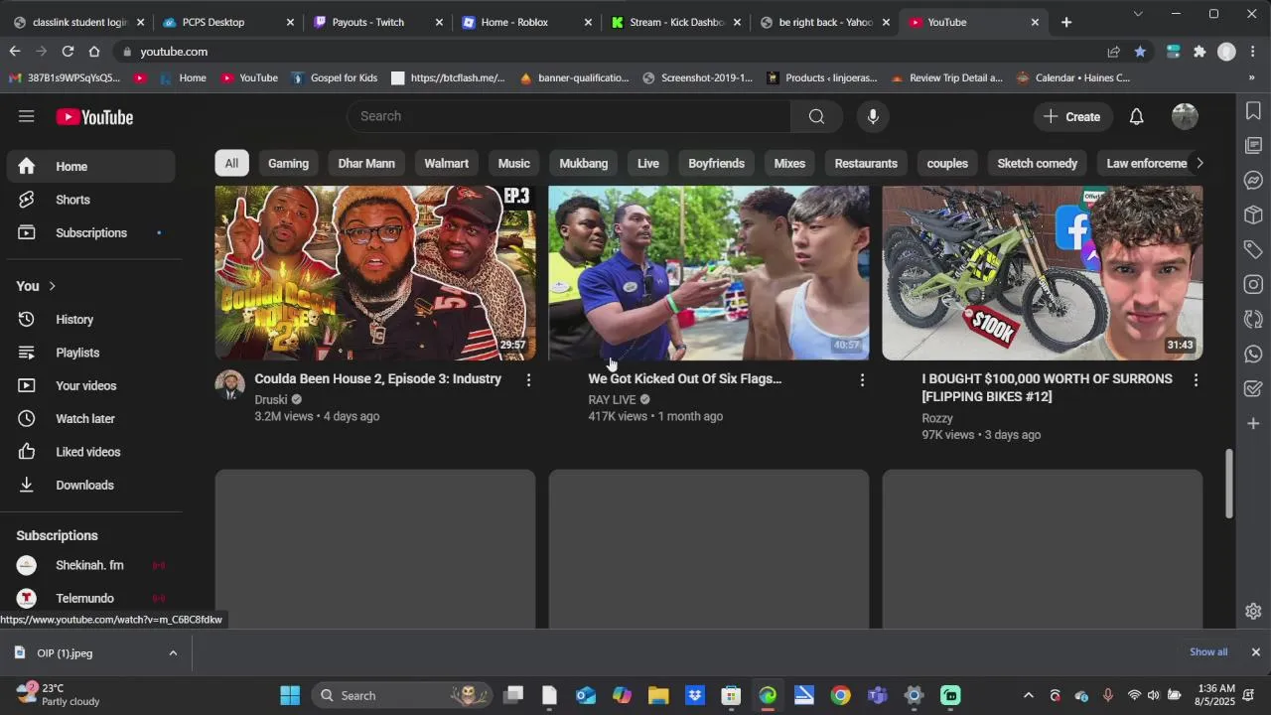Image resolution: width=1271 pixels, height=715 pixels.
Task: Click the search magnifier button
Action: coord(816,116)
